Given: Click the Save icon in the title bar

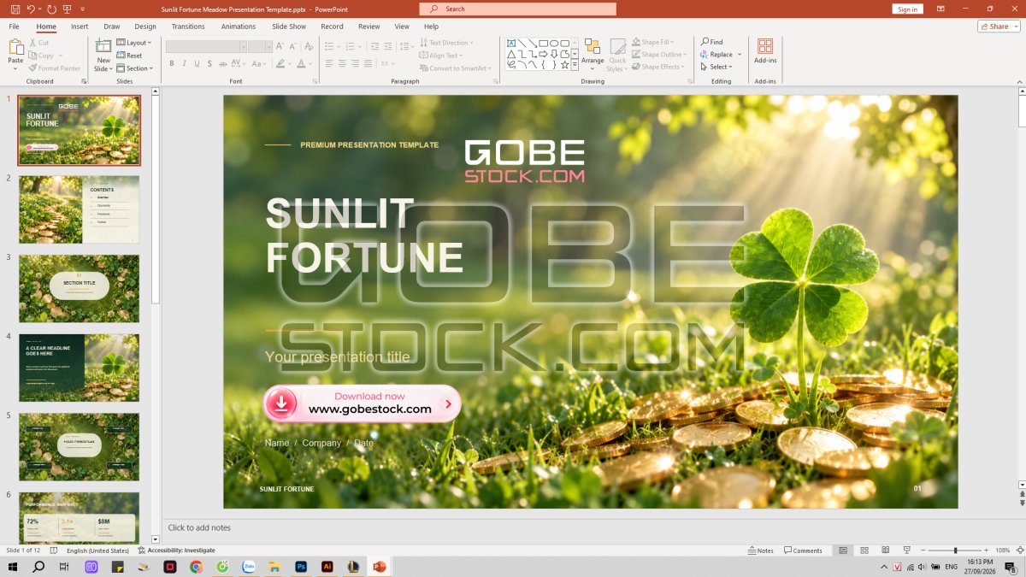Looking at the screenshot, I should tap(15, 9).
